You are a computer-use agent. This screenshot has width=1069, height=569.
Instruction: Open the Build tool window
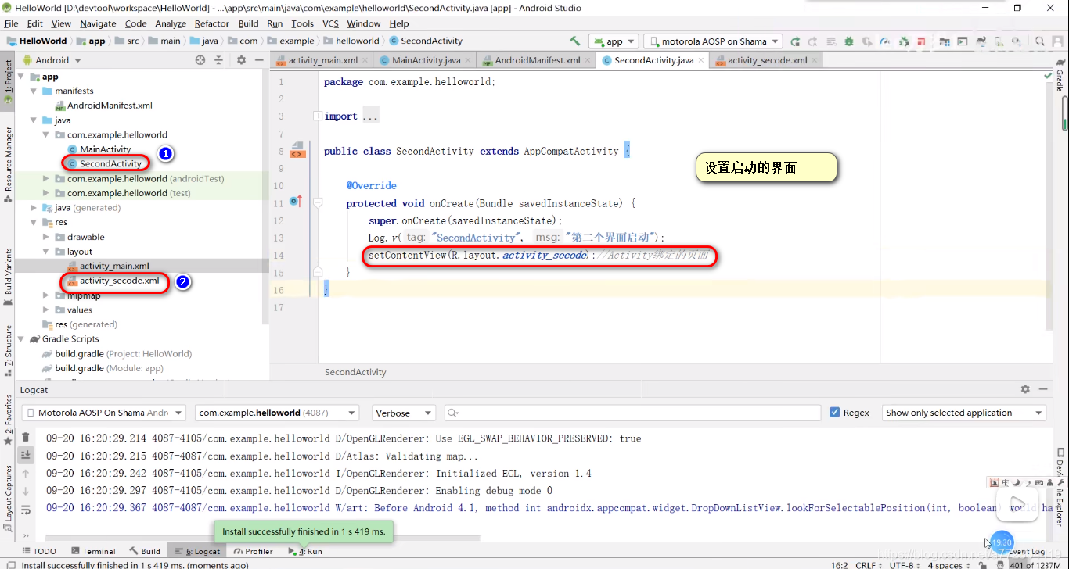click(x=146, y=551)
